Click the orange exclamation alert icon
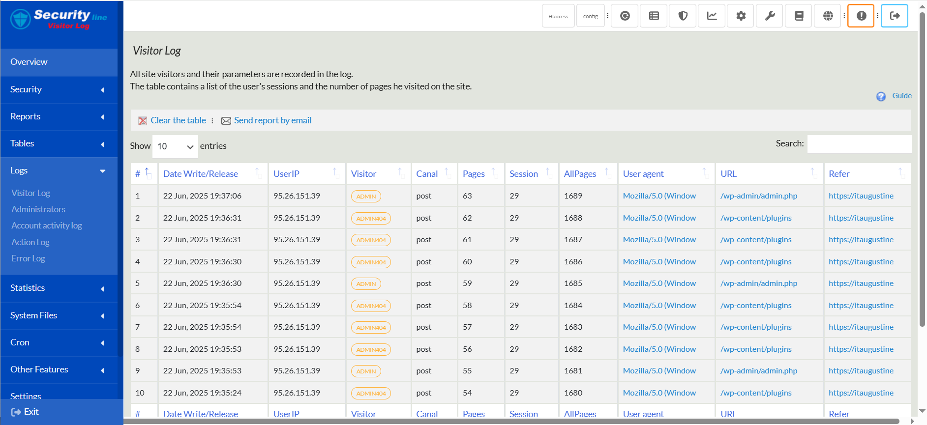This screenshot has height=425, width=927. (861, 16)
